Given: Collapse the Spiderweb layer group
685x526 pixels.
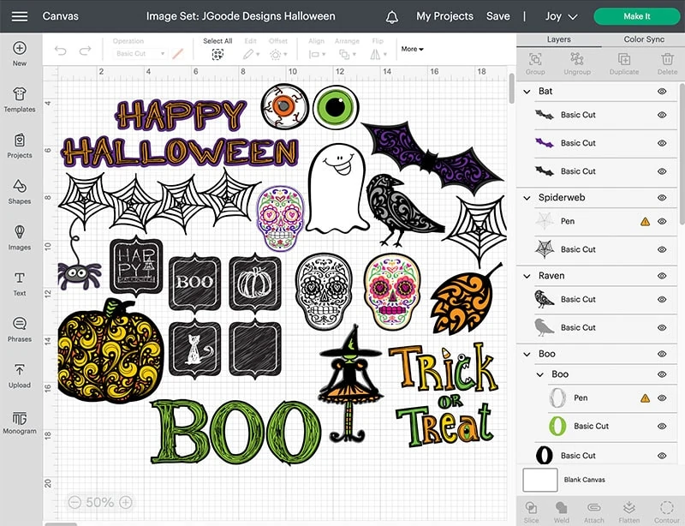Looking at the screenshot, I should [527, 197].
